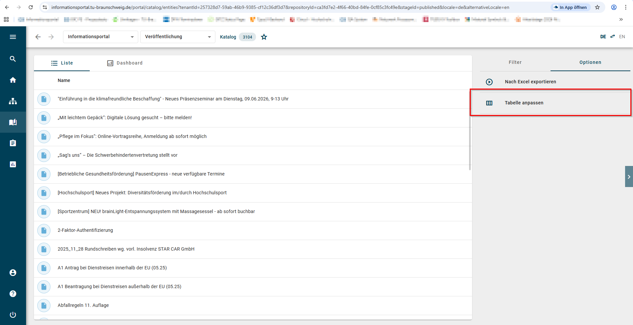Open the Veröffentlichung dropdown
Image resolution: width=633 pixels, height=325 pixels.
coord(177,37)
